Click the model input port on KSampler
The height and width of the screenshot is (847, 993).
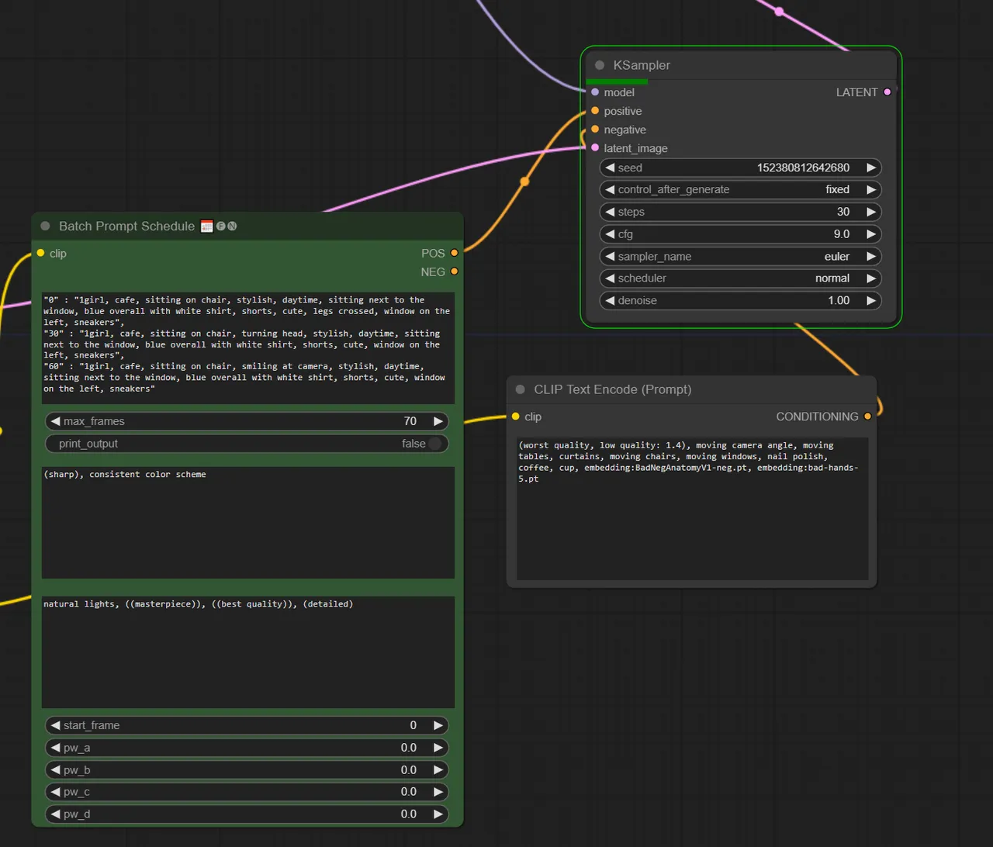point(595,92)
